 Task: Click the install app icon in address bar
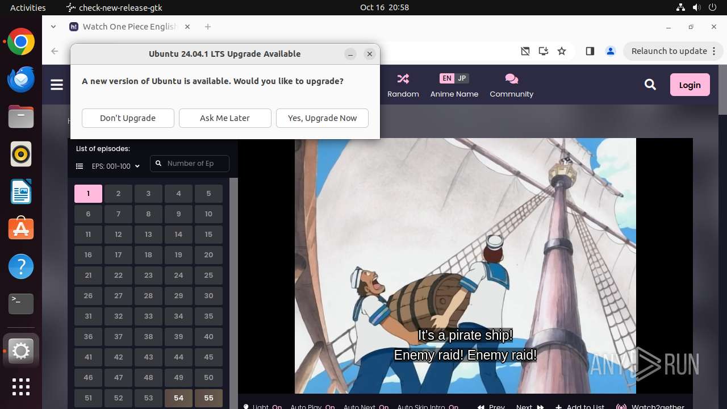pyautogui.click(x=544, y=51)
